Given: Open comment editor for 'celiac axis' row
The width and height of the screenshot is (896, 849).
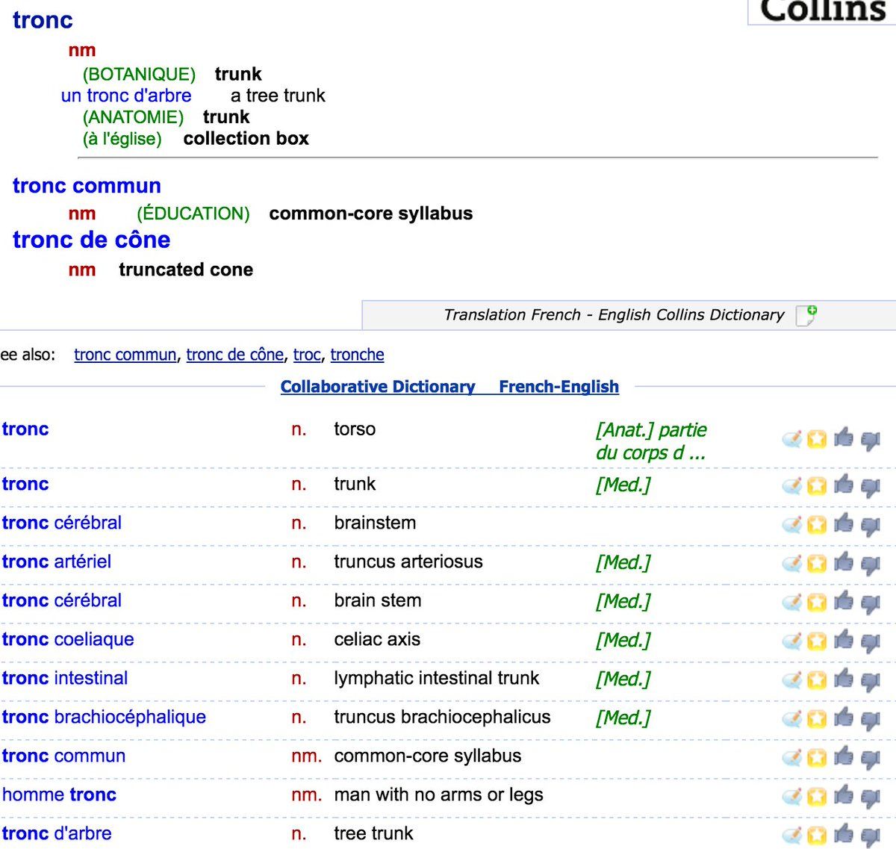Looking at the screenshot, I should (x=791, y=641).
